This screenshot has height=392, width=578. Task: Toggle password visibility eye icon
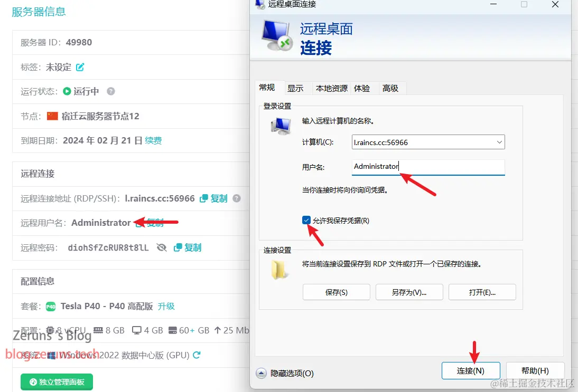162,247
